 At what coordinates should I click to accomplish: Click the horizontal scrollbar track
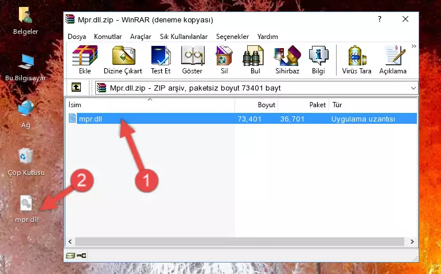point(240,241)
